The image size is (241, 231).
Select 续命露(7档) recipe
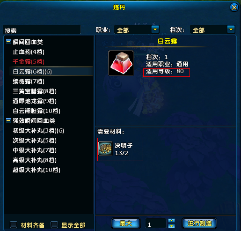pyautogui.click(x=29, y=82)
